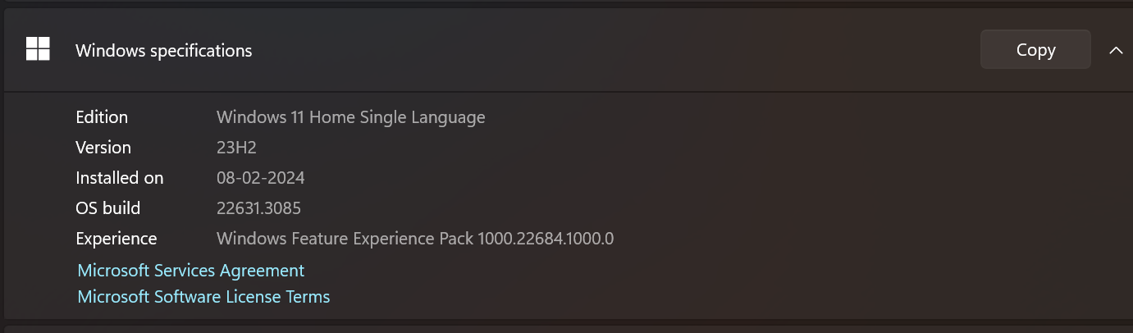Collapse the Windows specifications section chevron
The image size is (1133, 333).
pyautogui.click(x=1115, y=50)
